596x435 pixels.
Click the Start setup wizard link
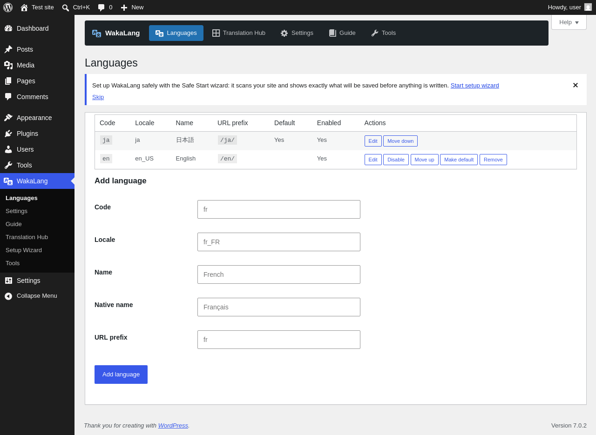474,86
